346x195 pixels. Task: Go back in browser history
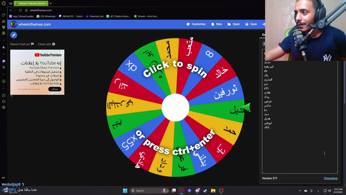point(11,10)
